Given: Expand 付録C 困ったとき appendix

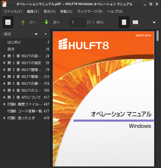Looking at the screenshot, I should point(4,118).
